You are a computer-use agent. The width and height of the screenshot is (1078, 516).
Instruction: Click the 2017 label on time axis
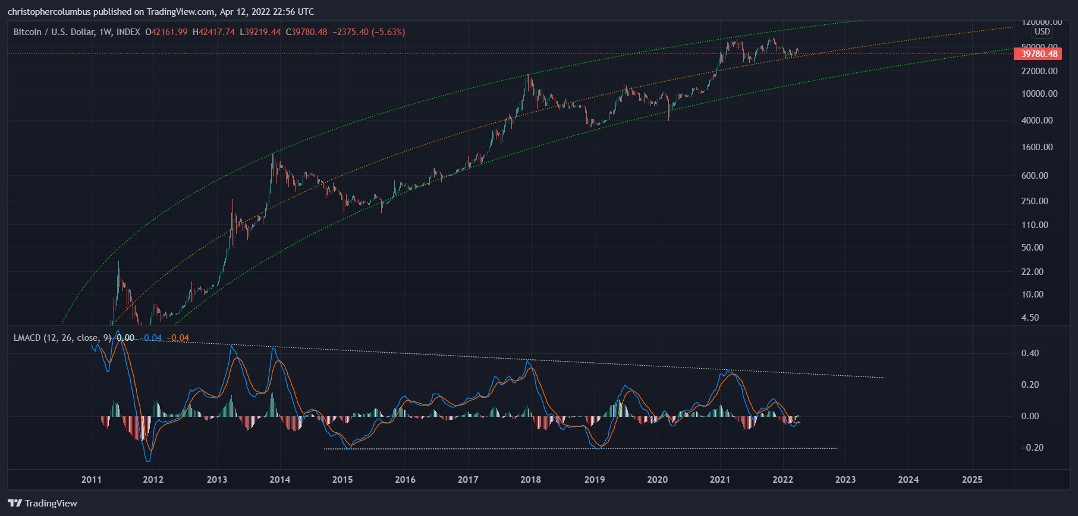(468, 480)
